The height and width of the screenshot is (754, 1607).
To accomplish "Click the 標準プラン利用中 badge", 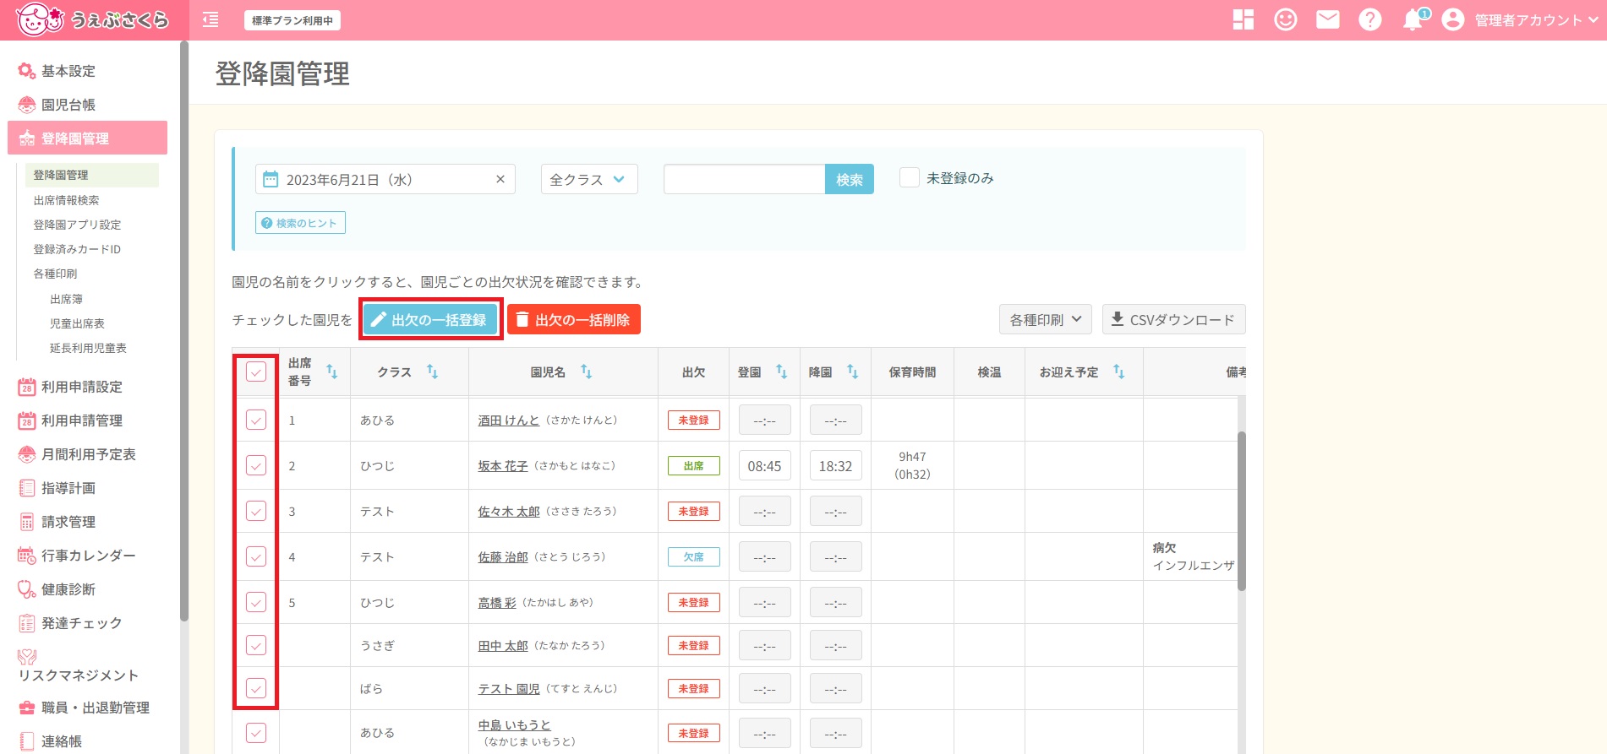I will [x=292, y=20].
